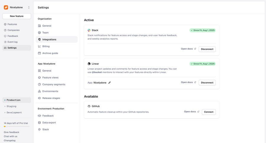The image size is (266, 143).
Task: Switch to the Development environment
Action: 17,113
